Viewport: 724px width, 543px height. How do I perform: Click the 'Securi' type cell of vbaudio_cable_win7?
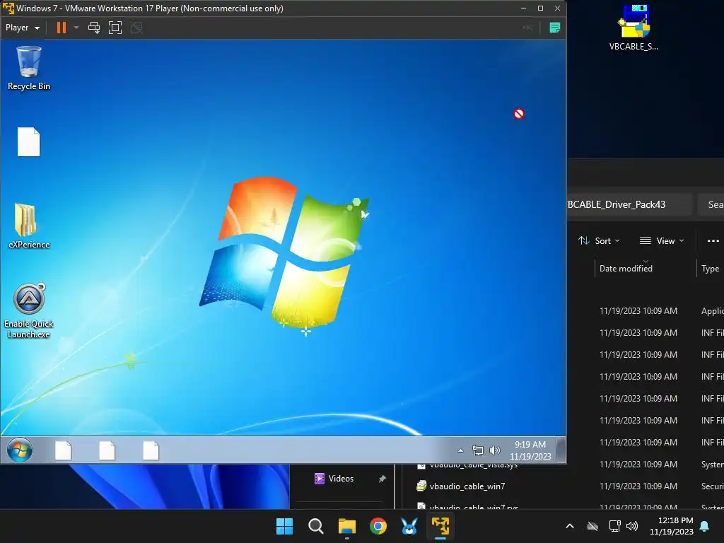click(x=712, y=486)
